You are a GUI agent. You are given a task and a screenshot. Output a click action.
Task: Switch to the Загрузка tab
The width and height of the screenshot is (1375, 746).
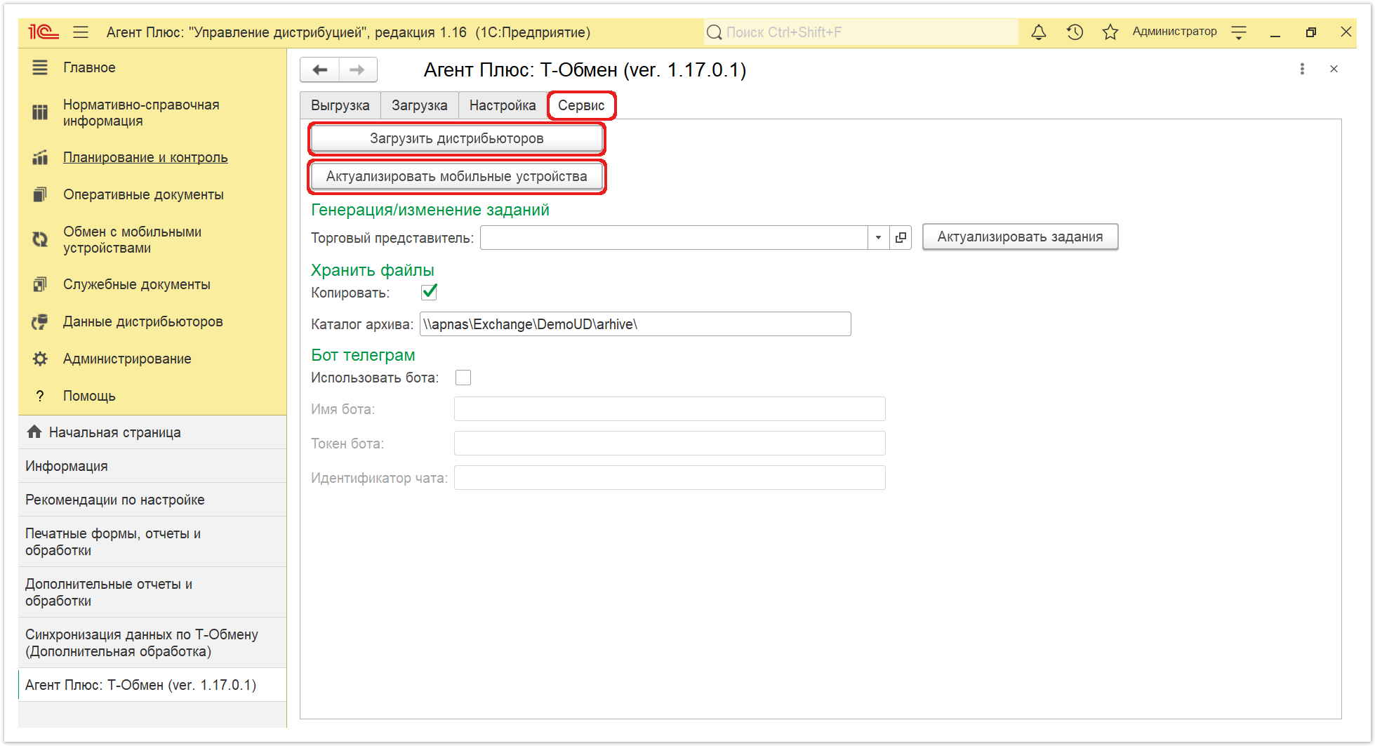tap(420, 105)
